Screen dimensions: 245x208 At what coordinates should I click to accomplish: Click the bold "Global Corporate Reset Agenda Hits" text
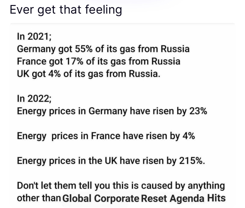point(144,198)
